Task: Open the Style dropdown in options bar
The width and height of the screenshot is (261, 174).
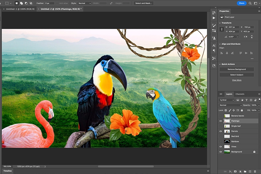Action: 85,3
